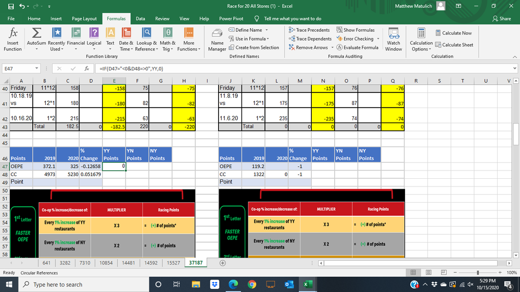Click Evaluate Formula

[357, 47]
